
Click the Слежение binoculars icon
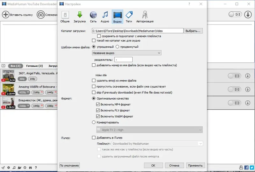[40, 15]
